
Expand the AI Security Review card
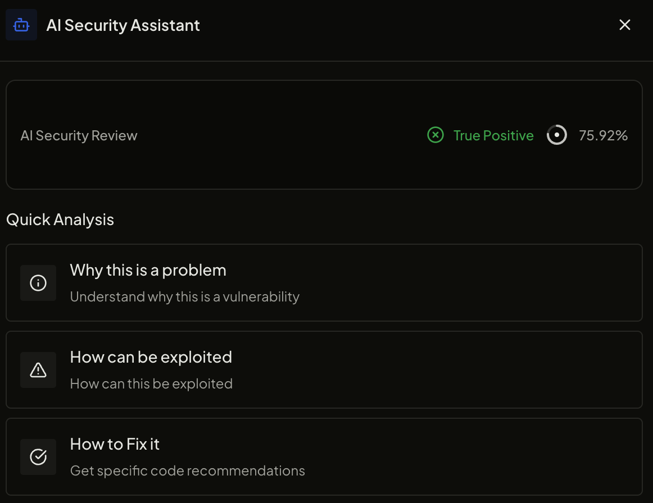[324, 135]
